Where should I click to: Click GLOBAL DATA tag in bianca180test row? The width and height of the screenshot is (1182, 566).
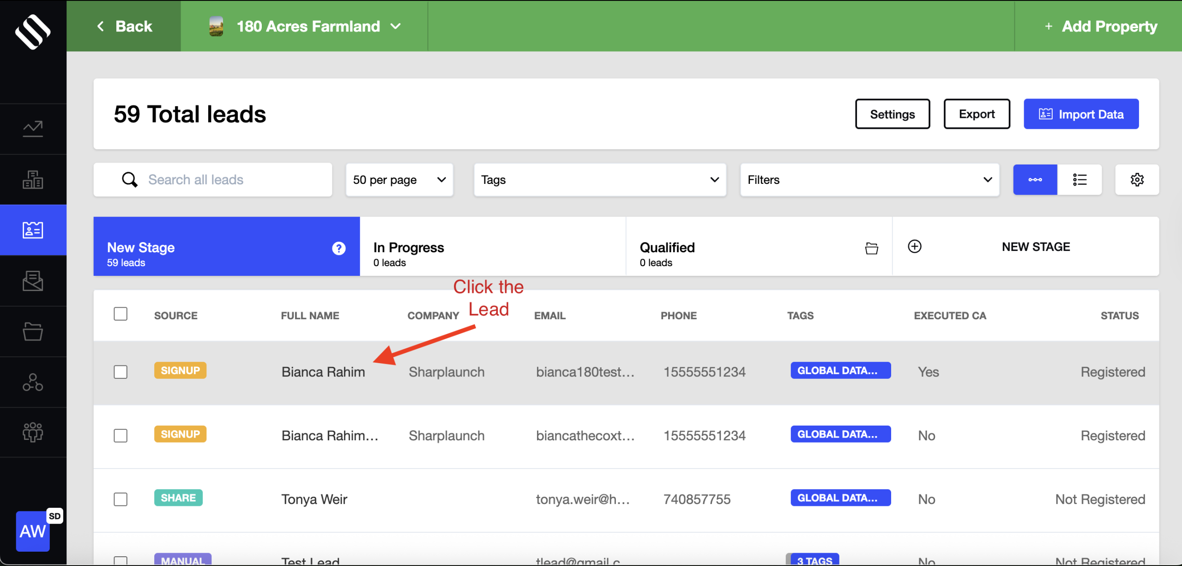(840, 371)
